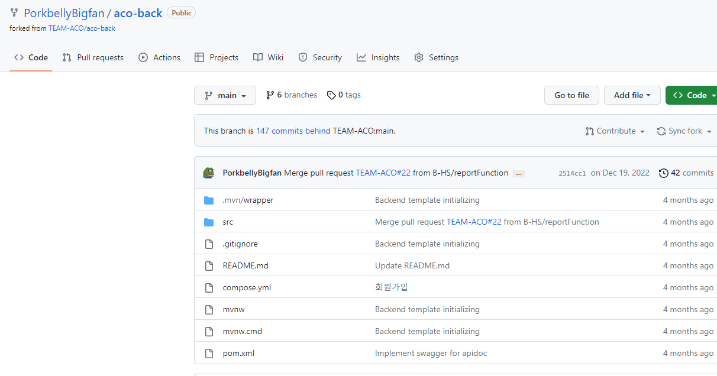Screen dimensions: 717x376
Task: Click the Projects table icon
Action: pos(199,57)
